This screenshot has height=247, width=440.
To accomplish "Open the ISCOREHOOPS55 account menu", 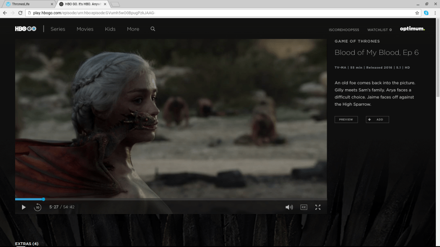I will point(344,30).
